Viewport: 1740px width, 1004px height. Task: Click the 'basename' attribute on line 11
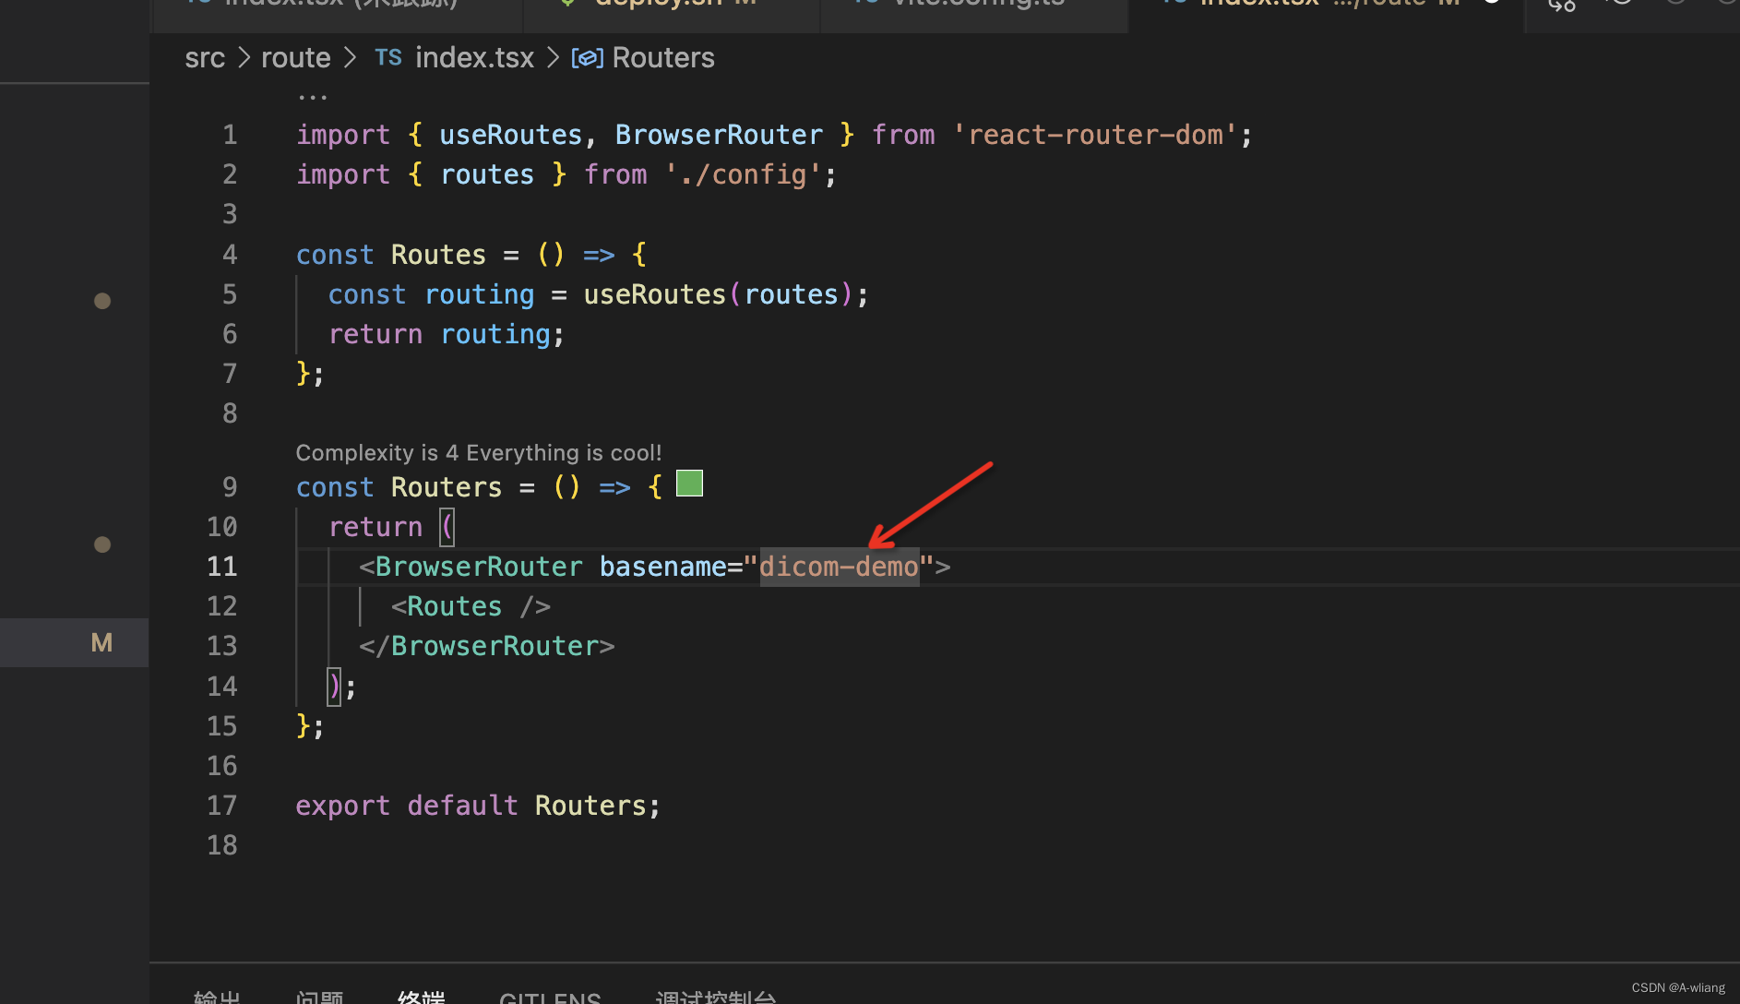tap(662, 567)
